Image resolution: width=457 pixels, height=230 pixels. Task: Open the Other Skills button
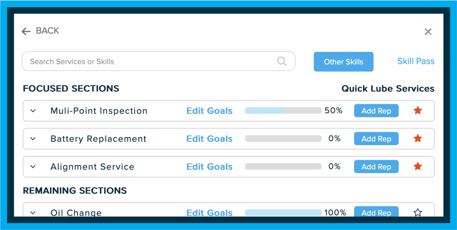click(343, 62)
